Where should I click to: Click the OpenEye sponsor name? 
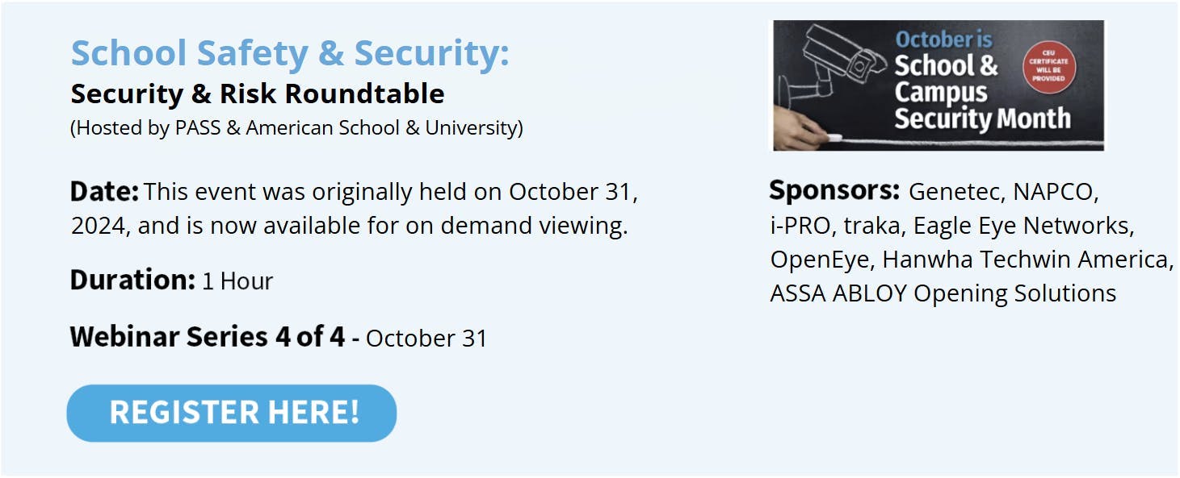(819, 260)
